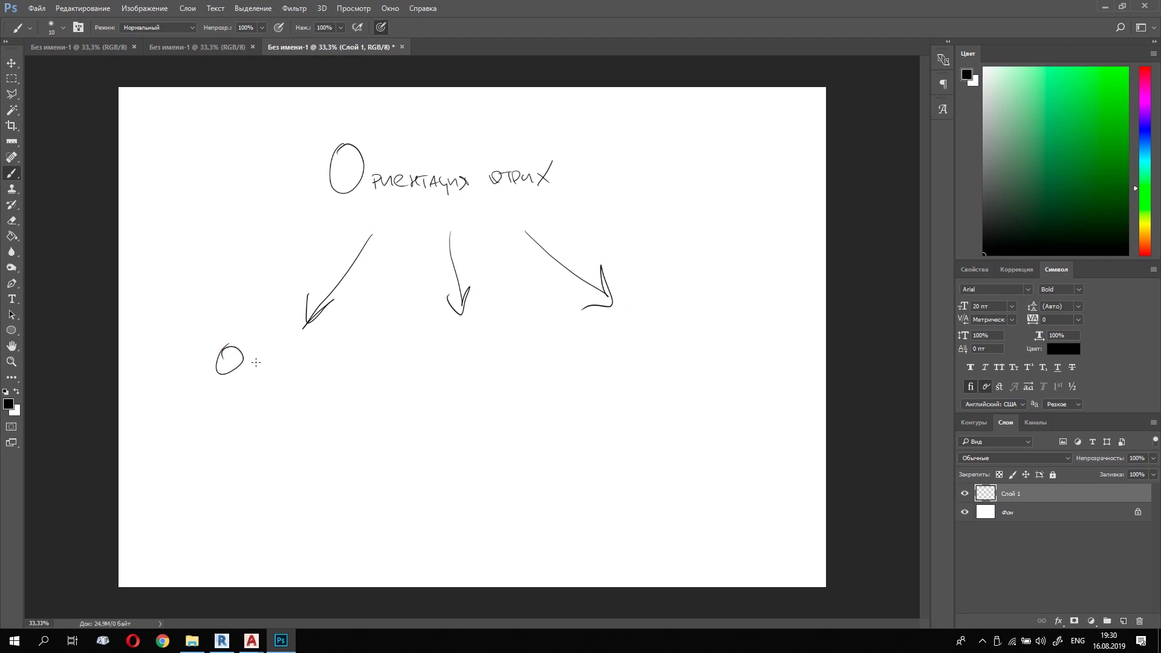Select the Eraser tool

(11, 221)
